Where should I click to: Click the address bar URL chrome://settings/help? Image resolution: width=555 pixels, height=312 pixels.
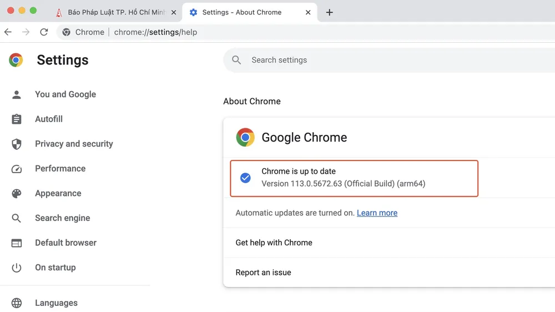[x=155, y=32]
